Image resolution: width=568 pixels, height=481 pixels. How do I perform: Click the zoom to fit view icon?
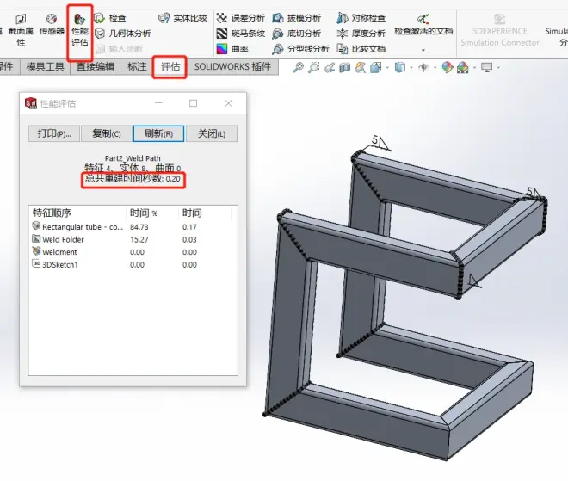299,67
